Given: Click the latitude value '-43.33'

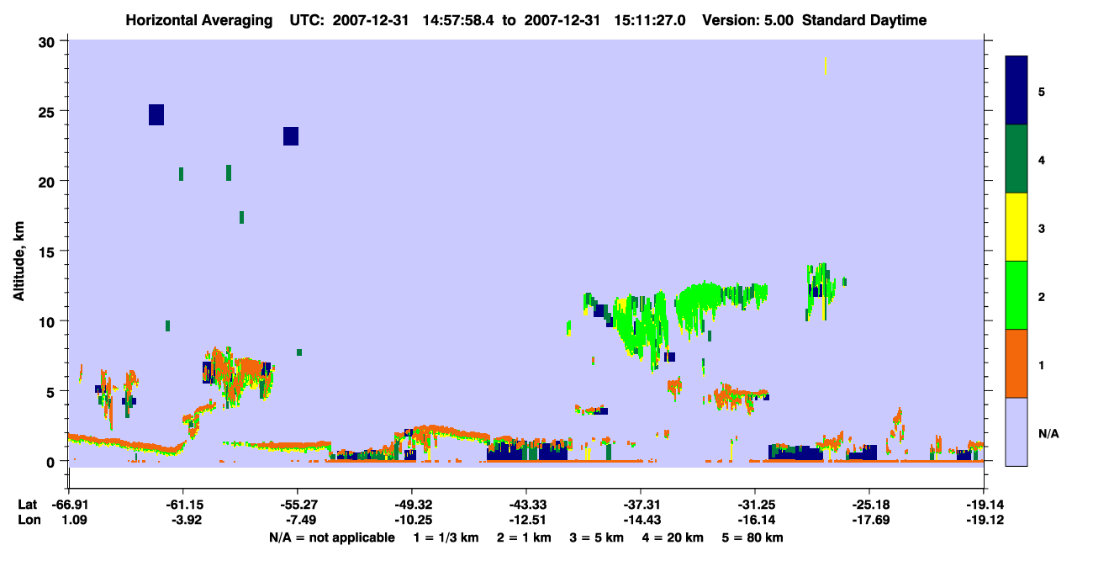Looking at the screenshot, I should tap(526, 505).
